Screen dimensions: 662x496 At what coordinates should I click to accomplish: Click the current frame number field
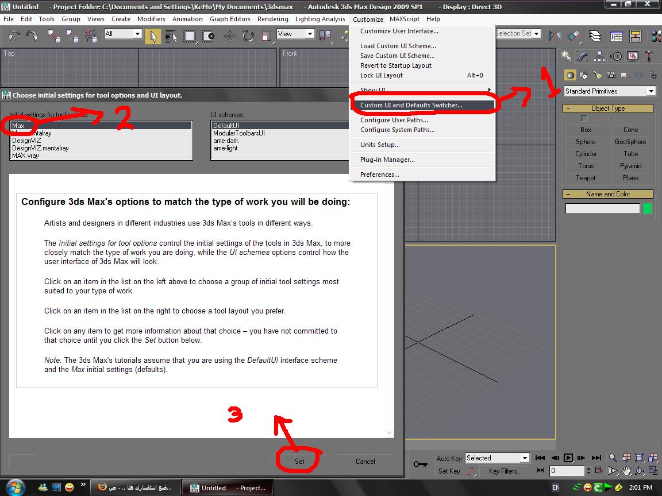(x=567, y=471)
